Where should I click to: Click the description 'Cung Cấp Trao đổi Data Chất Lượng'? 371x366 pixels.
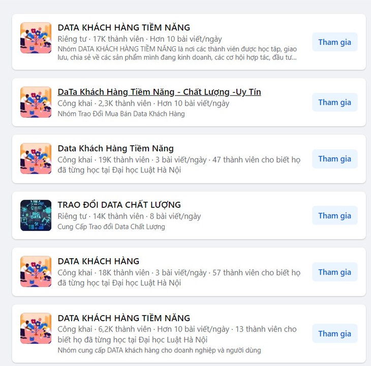111,227
